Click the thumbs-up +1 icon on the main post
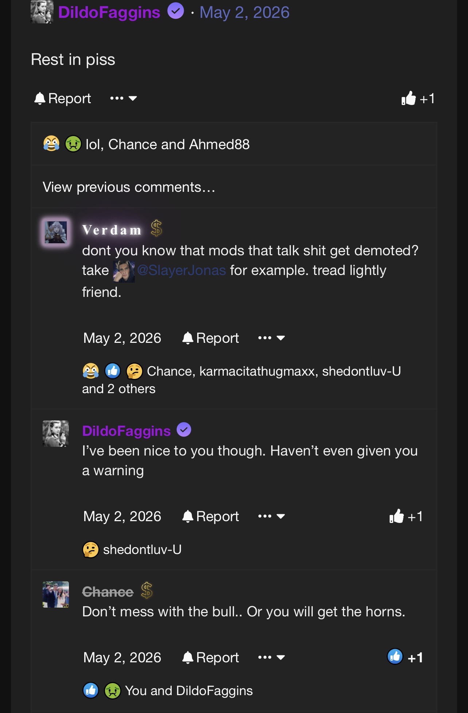The height and width of the screenshot is (713, 468). 418,98
